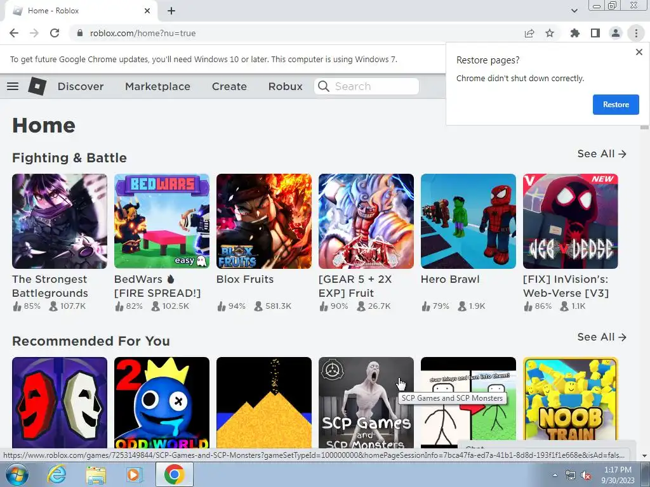Image resolution: width=650 pixels, height=487 pixels.
Task: Click the Restore button
Action: (616, 105)
